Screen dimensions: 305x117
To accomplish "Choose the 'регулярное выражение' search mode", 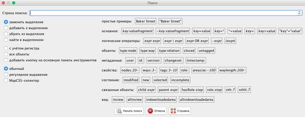I will click(6, 74).
